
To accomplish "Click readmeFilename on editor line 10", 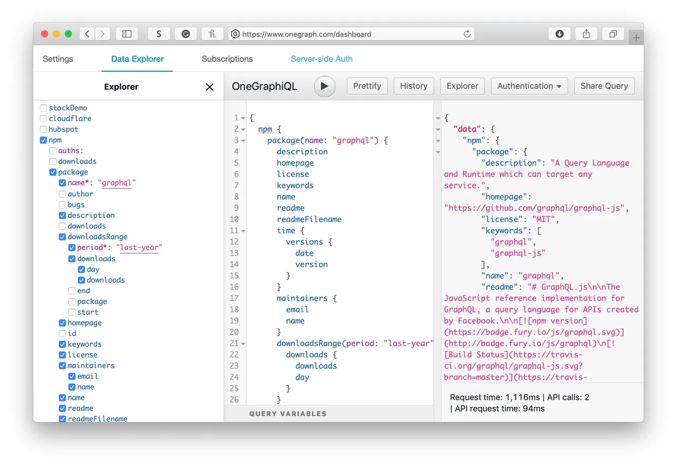I will (x=309, y=219).
